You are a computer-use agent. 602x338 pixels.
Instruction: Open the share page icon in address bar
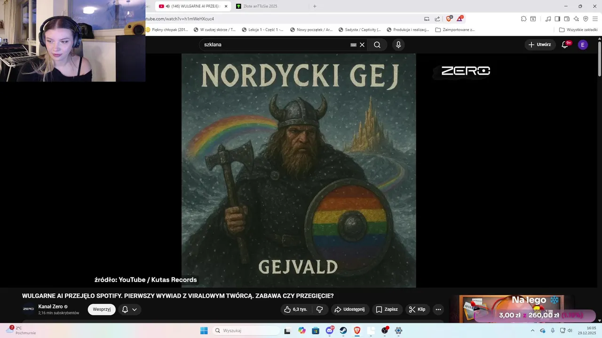tap(437, 19)
